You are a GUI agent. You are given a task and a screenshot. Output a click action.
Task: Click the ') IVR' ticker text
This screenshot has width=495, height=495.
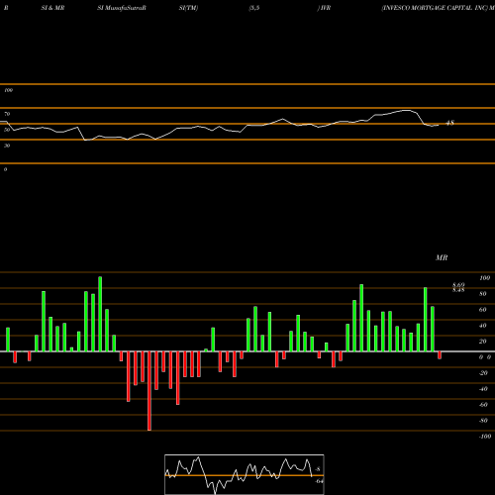[324, 8]
